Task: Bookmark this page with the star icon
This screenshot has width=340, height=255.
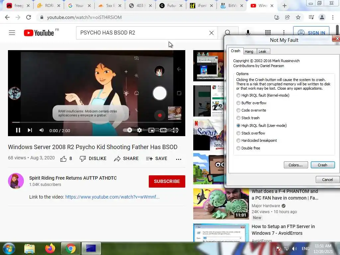Action: click(298, 17)
